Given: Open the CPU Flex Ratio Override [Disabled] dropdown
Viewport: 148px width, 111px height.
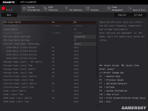Looking at the screenshot, I should (85, 37).
